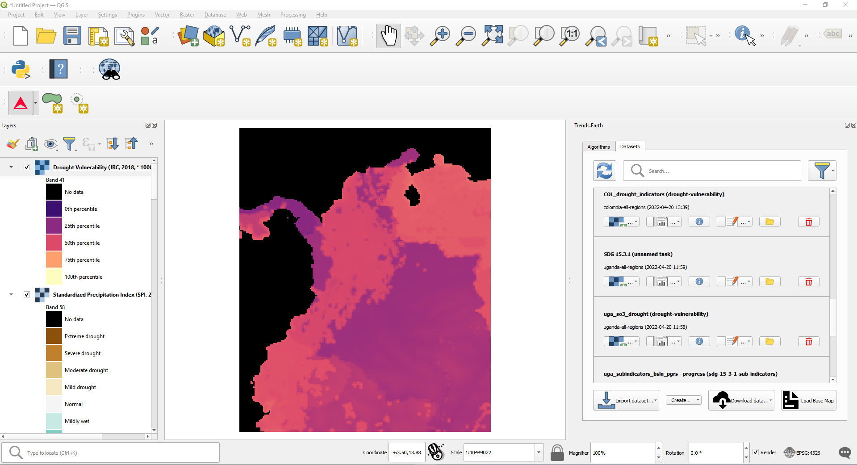Open the Python Console

[x=21, y=69]
